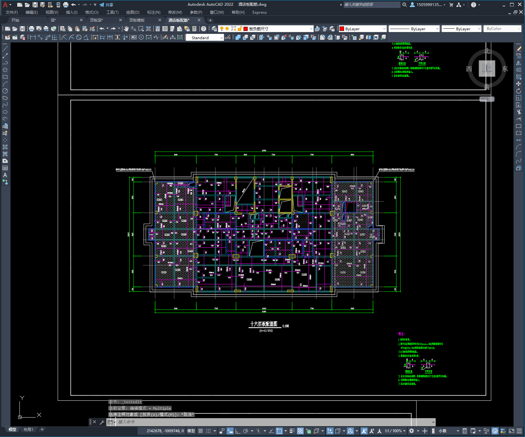Select the Hatch tool in draw toolbar
The height and width of the screenshot is (437, 525).
click(x=5, y=147)
